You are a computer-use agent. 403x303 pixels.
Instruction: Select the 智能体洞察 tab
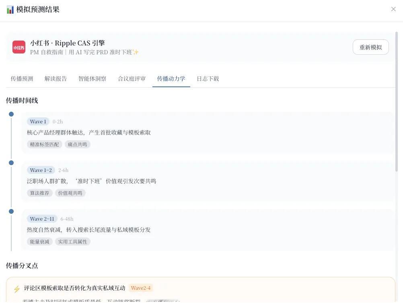point(92,79)
